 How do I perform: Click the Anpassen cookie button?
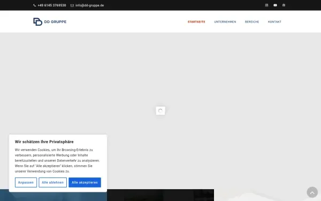point(26,182)
